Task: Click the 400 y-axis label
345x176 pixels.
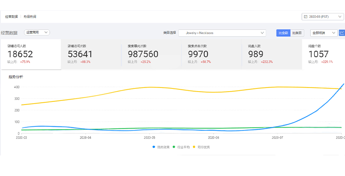Action: [17, 87]
